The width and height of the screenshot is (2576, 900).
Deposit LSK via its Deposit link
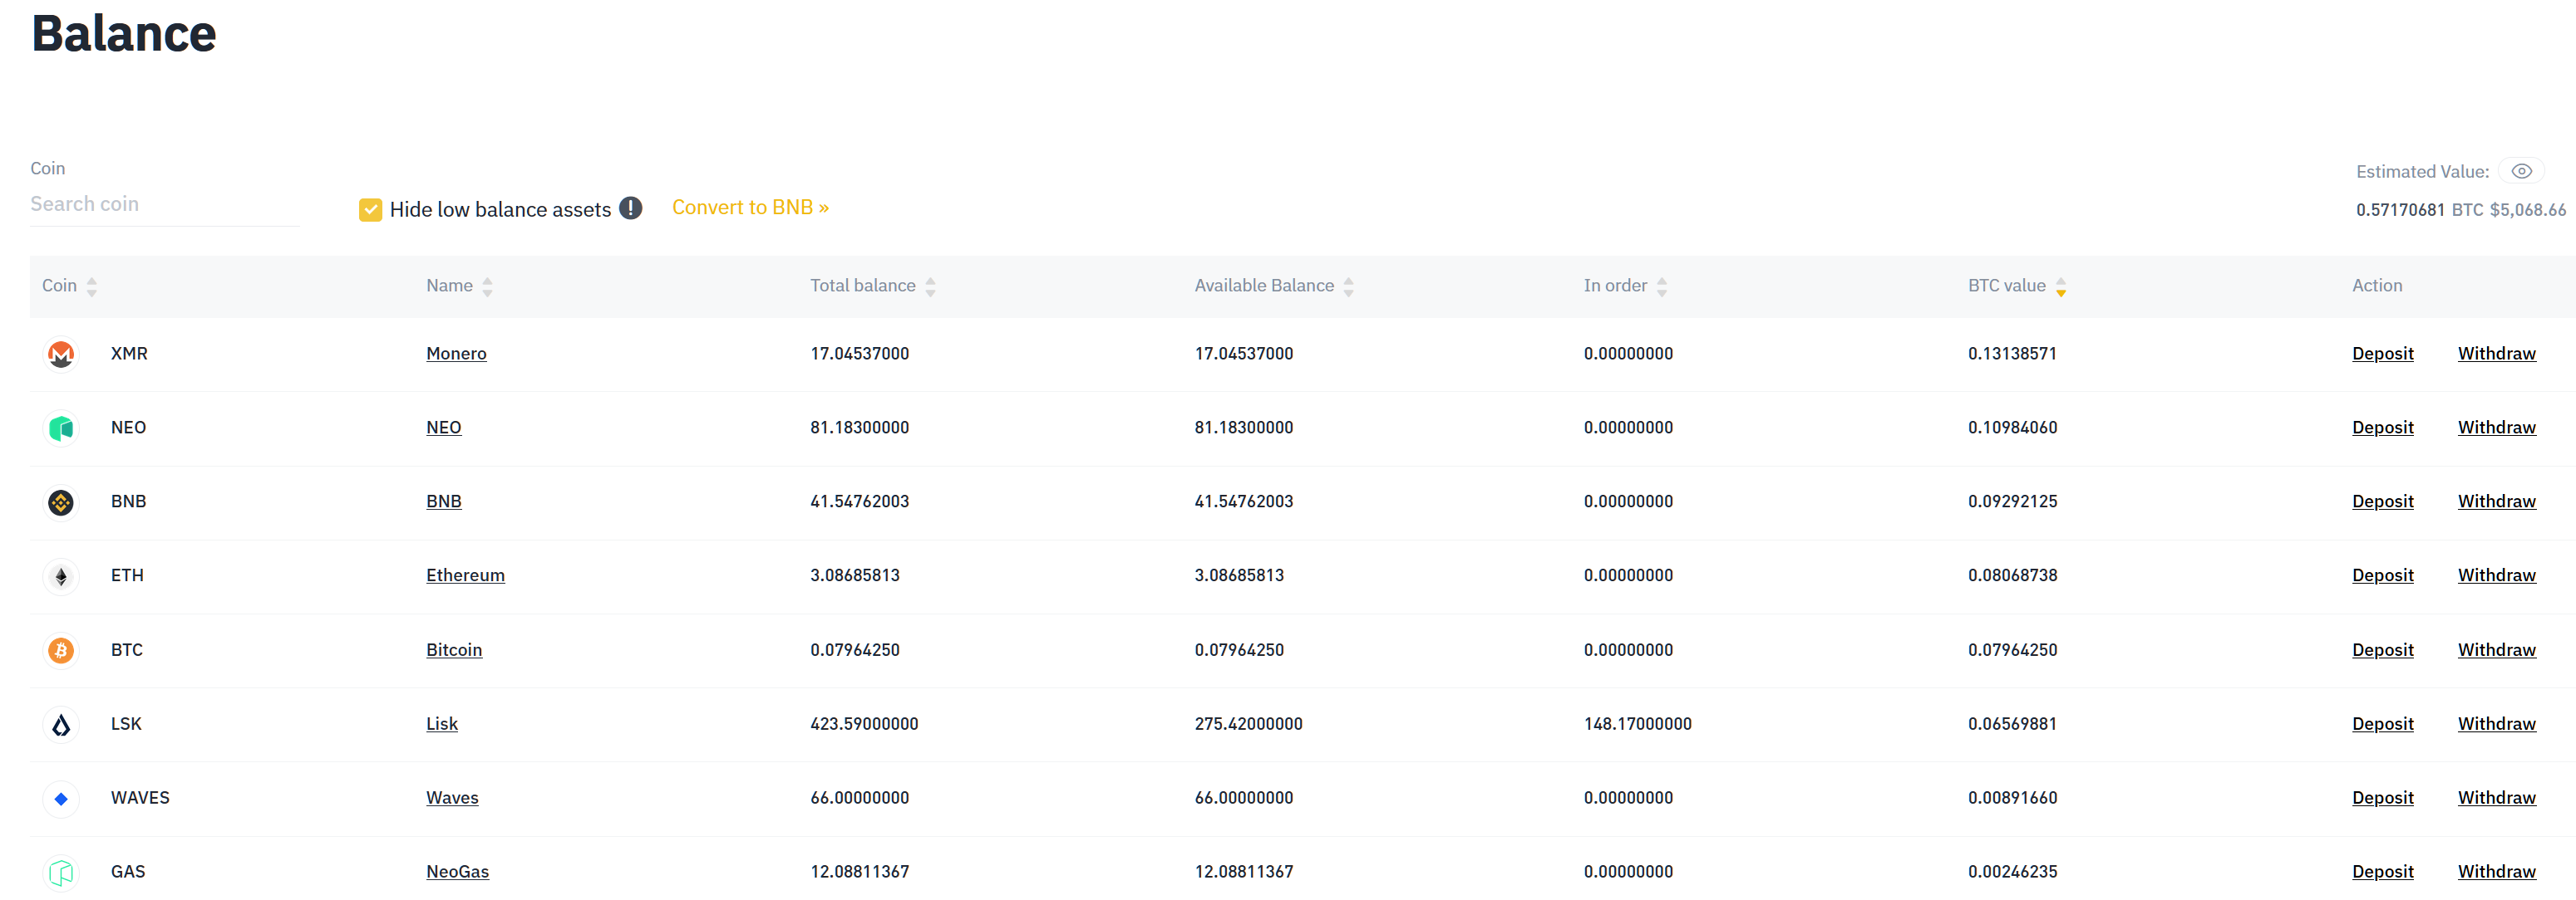[x=2382, y=723]
